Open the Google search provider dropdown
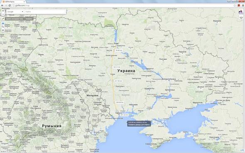Image resolution: width=245 pixels, height=153 pixels. [15, 12]
